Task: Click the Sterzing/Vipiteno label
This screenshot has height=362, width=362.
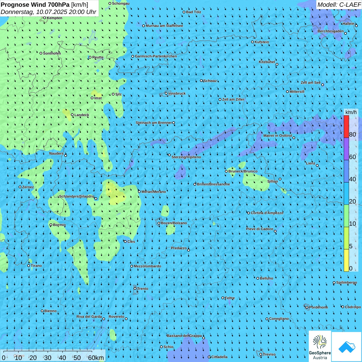Action: 186,157
